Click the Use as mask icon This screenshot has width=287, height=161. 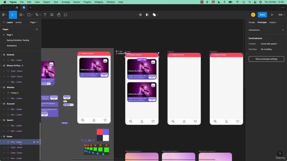coord(147,15)
